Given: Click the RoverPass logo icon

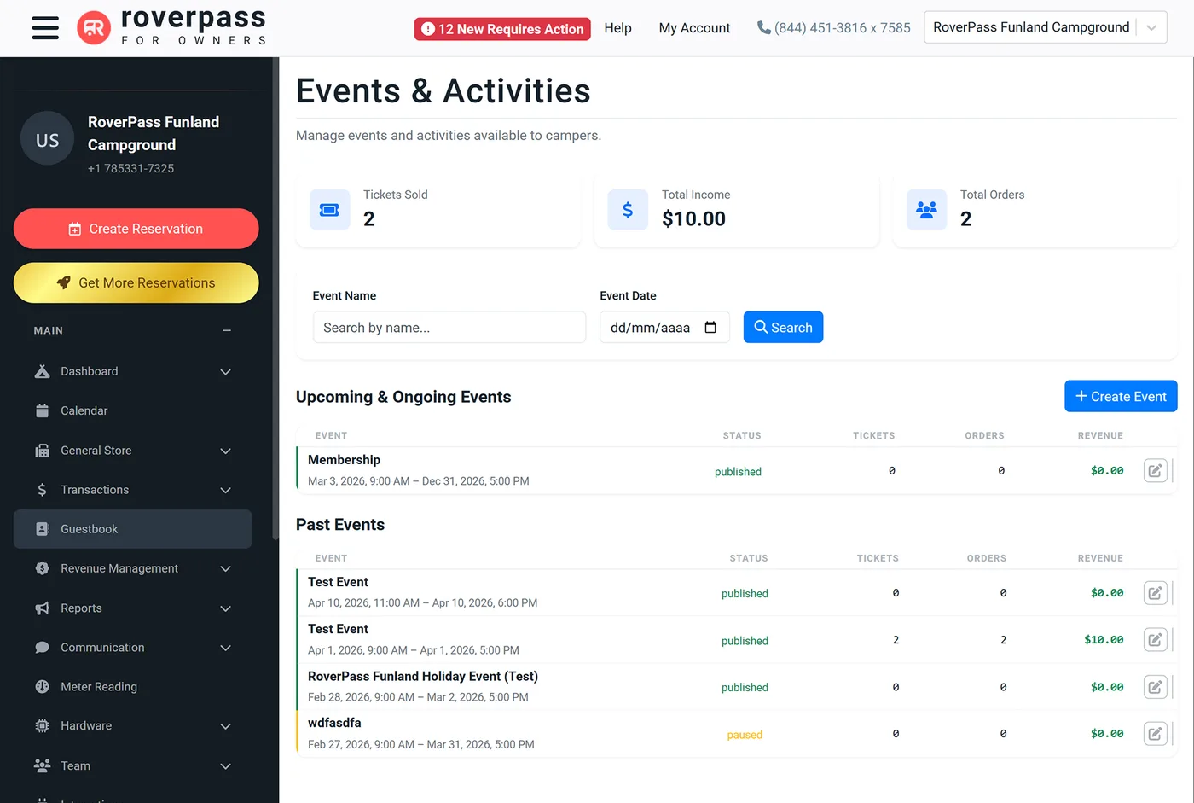Looking at the screenshot, I should coord(94,28).
